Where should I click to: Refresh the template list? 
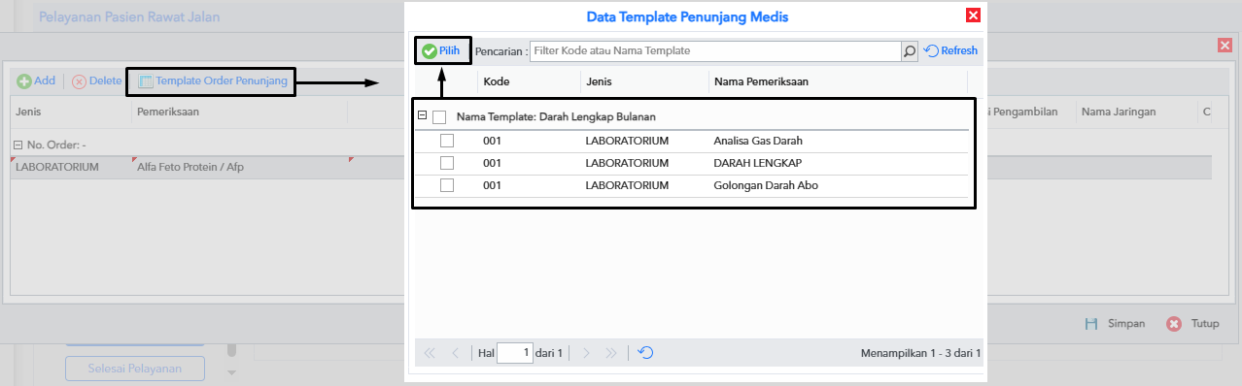click(950, 50)
